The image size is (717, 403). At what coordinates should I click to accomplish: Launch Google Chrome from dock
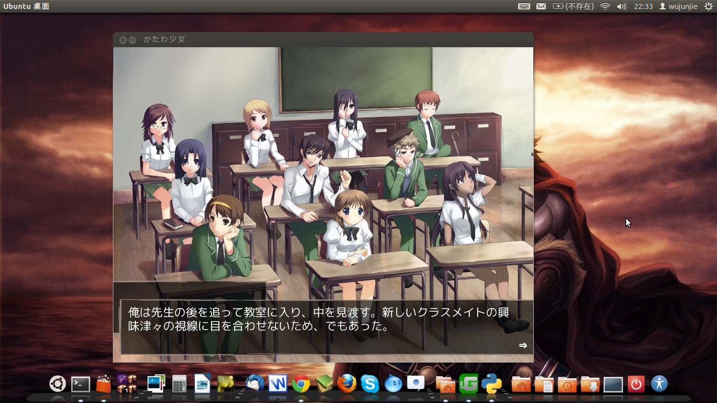point(301,385)
